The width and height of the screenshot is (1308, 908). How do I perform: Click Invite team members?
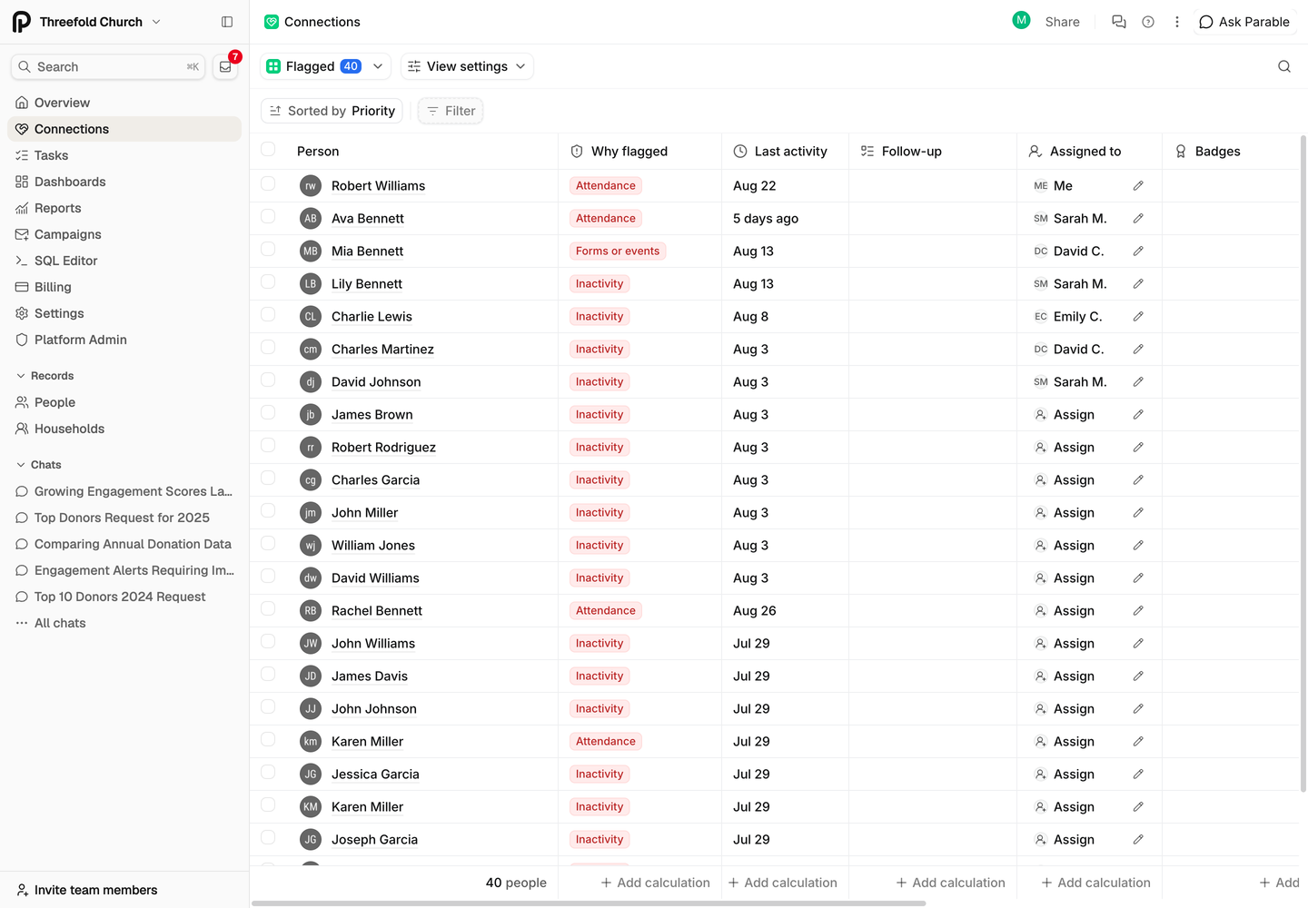pyautogui.click(x=87, y=890)
